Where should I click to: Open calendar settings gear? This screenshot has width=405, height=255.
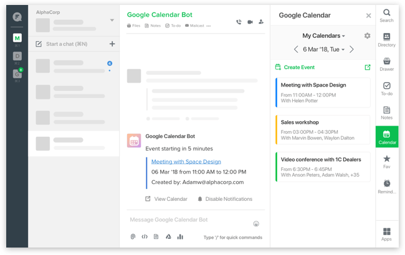click(x=367, y=35)
